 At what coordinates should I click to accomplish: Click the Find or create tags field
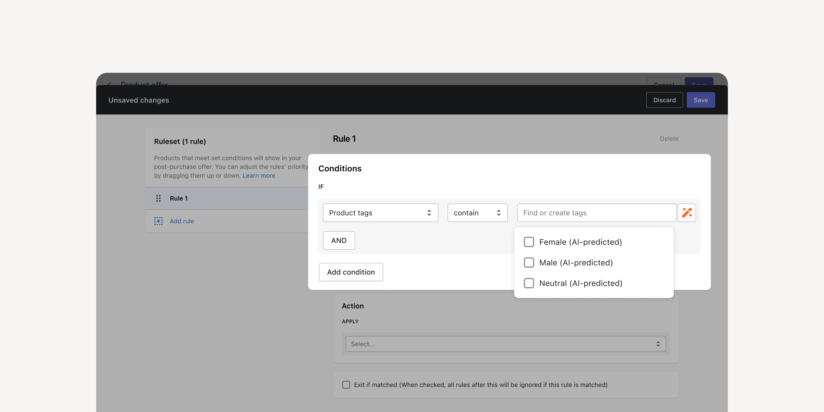click(597, 213)
